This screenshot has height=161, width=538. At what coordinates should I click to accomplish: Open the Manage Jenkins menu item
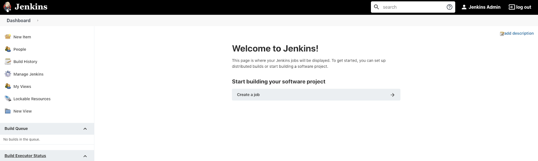point(28,74)
